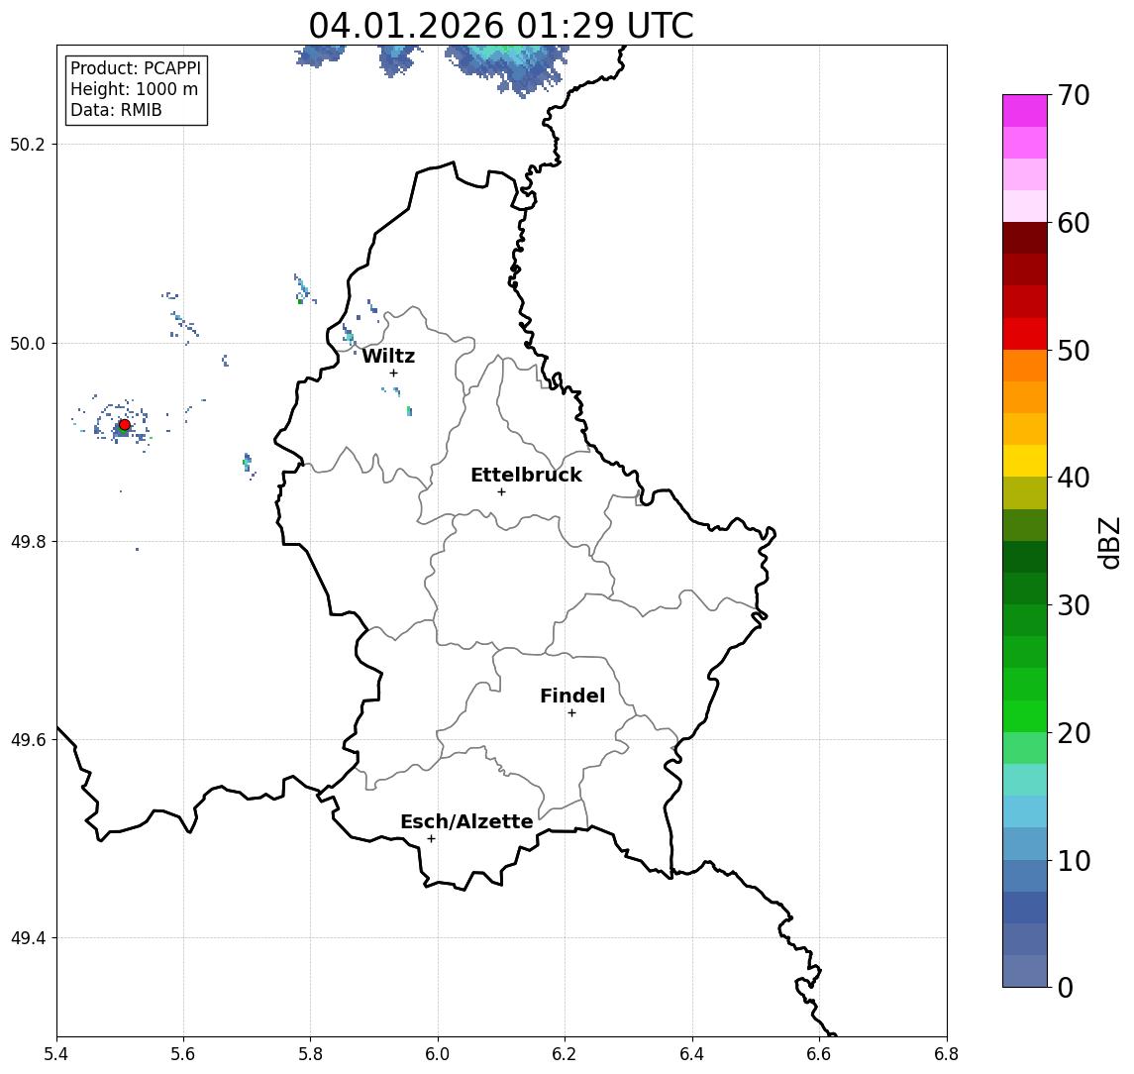Click the latitude tick label '50.2'
Image resolution: width=1134 pixels, height=1074 pixels.
pos(27,144)
